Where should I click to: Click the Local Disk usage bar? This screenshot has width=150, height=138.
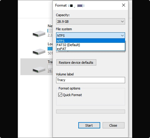[x=50, y=48]
